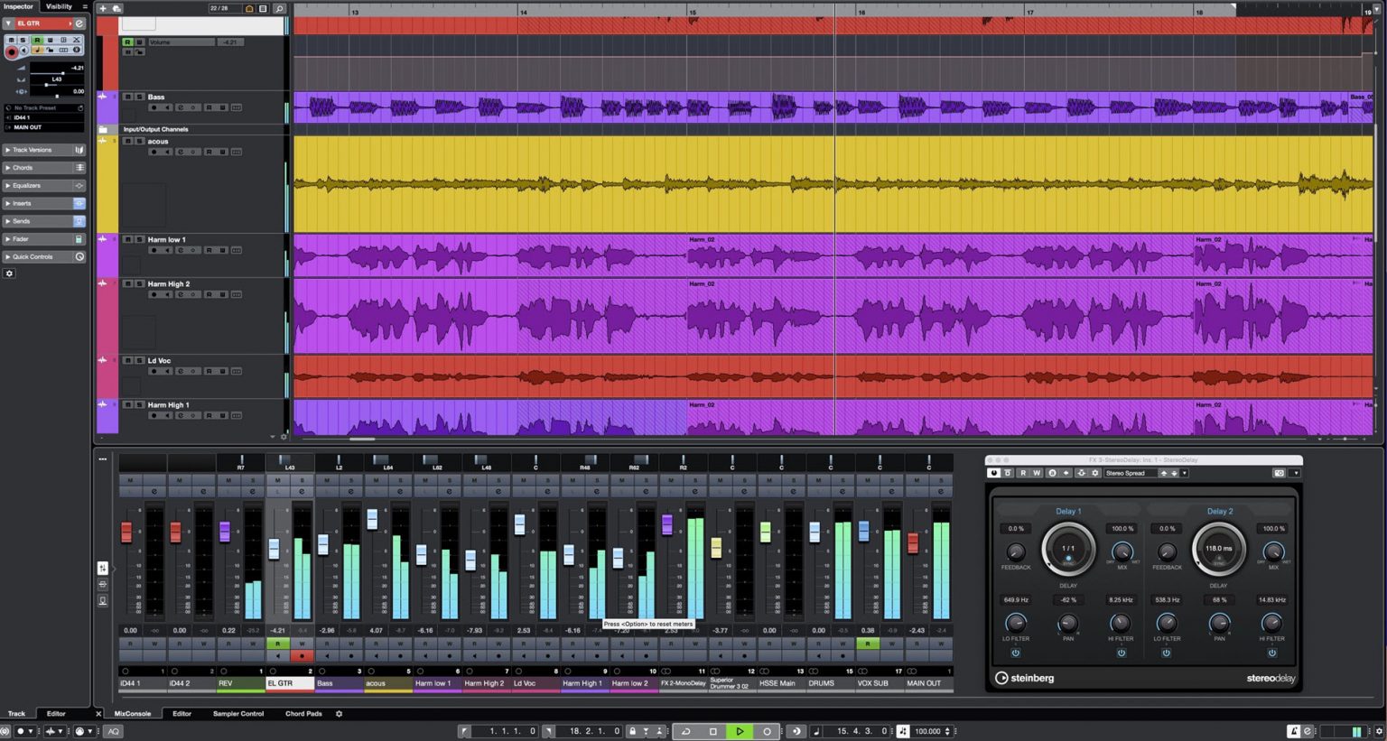The height and width of the screenshot is (741, 1387).
Task: Mute the Bass track
Action: coord(128,97)
